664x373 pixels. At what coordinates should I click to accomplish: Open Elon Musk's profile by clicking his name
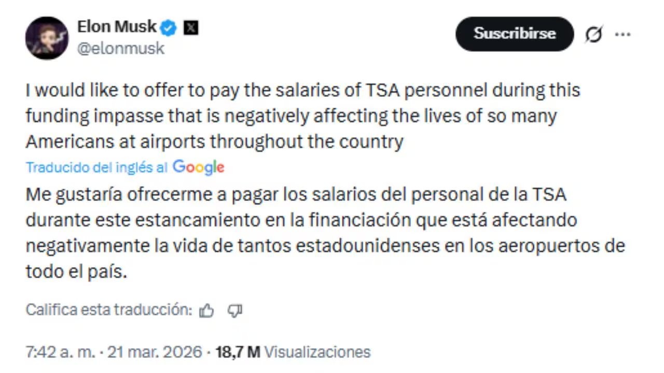pos(116,27)
